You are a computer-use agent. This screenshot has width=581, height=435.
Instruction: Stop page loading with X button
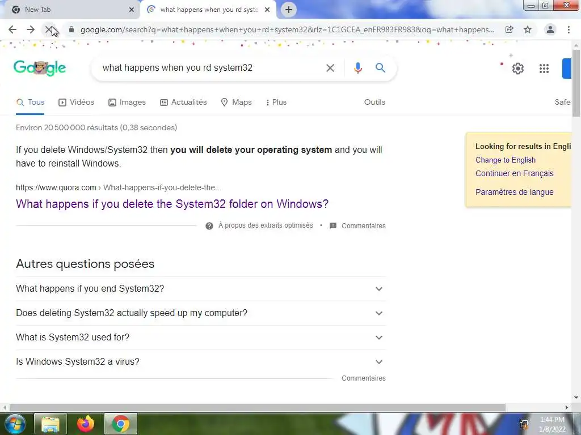click(x=49, y=29)
